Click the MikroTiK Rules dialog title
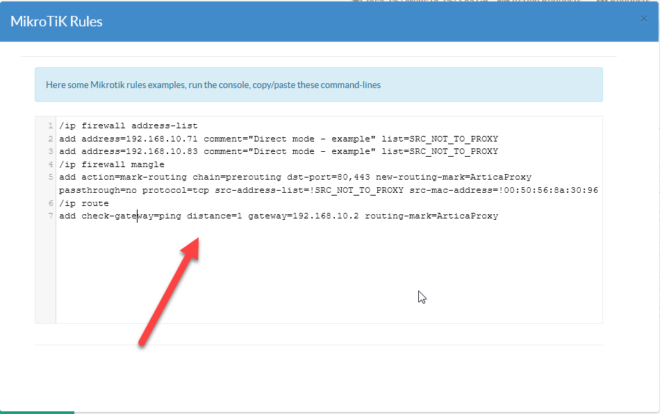The width and height of the screenshot is (660, 414). pos(56,21)
